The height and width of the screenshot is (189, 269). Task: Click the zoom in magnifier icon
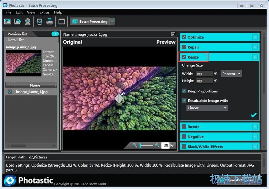[x=157, y=145]
